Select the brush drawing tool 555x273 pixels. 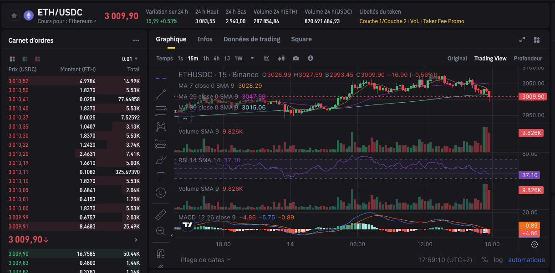tap(161, 160)
